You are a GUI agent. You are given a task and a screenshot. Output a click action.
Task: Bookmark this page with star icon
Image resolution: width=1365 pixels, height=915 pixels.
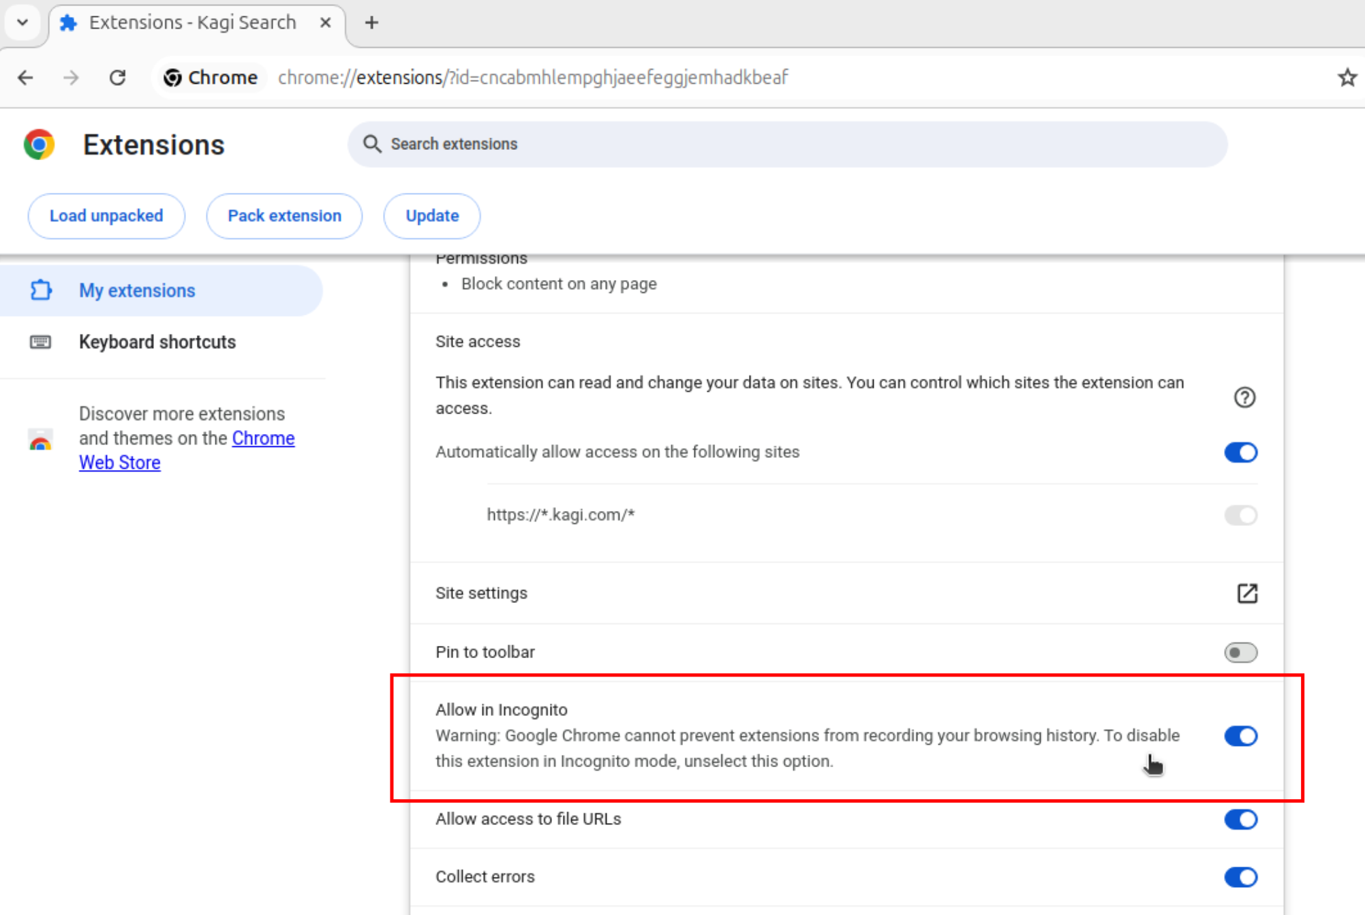coord(1346,78)
